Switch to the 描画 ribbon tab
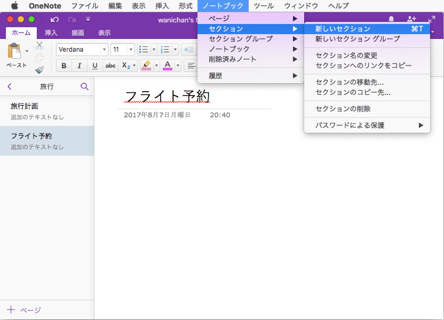This screenshot has width=444, height=320. (x=77, y=33)
